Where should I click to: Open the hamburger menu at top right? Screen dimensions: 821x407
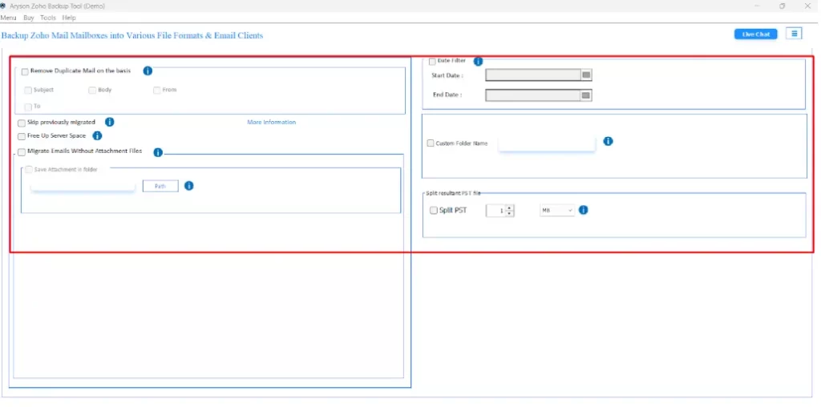pos(794,34)
